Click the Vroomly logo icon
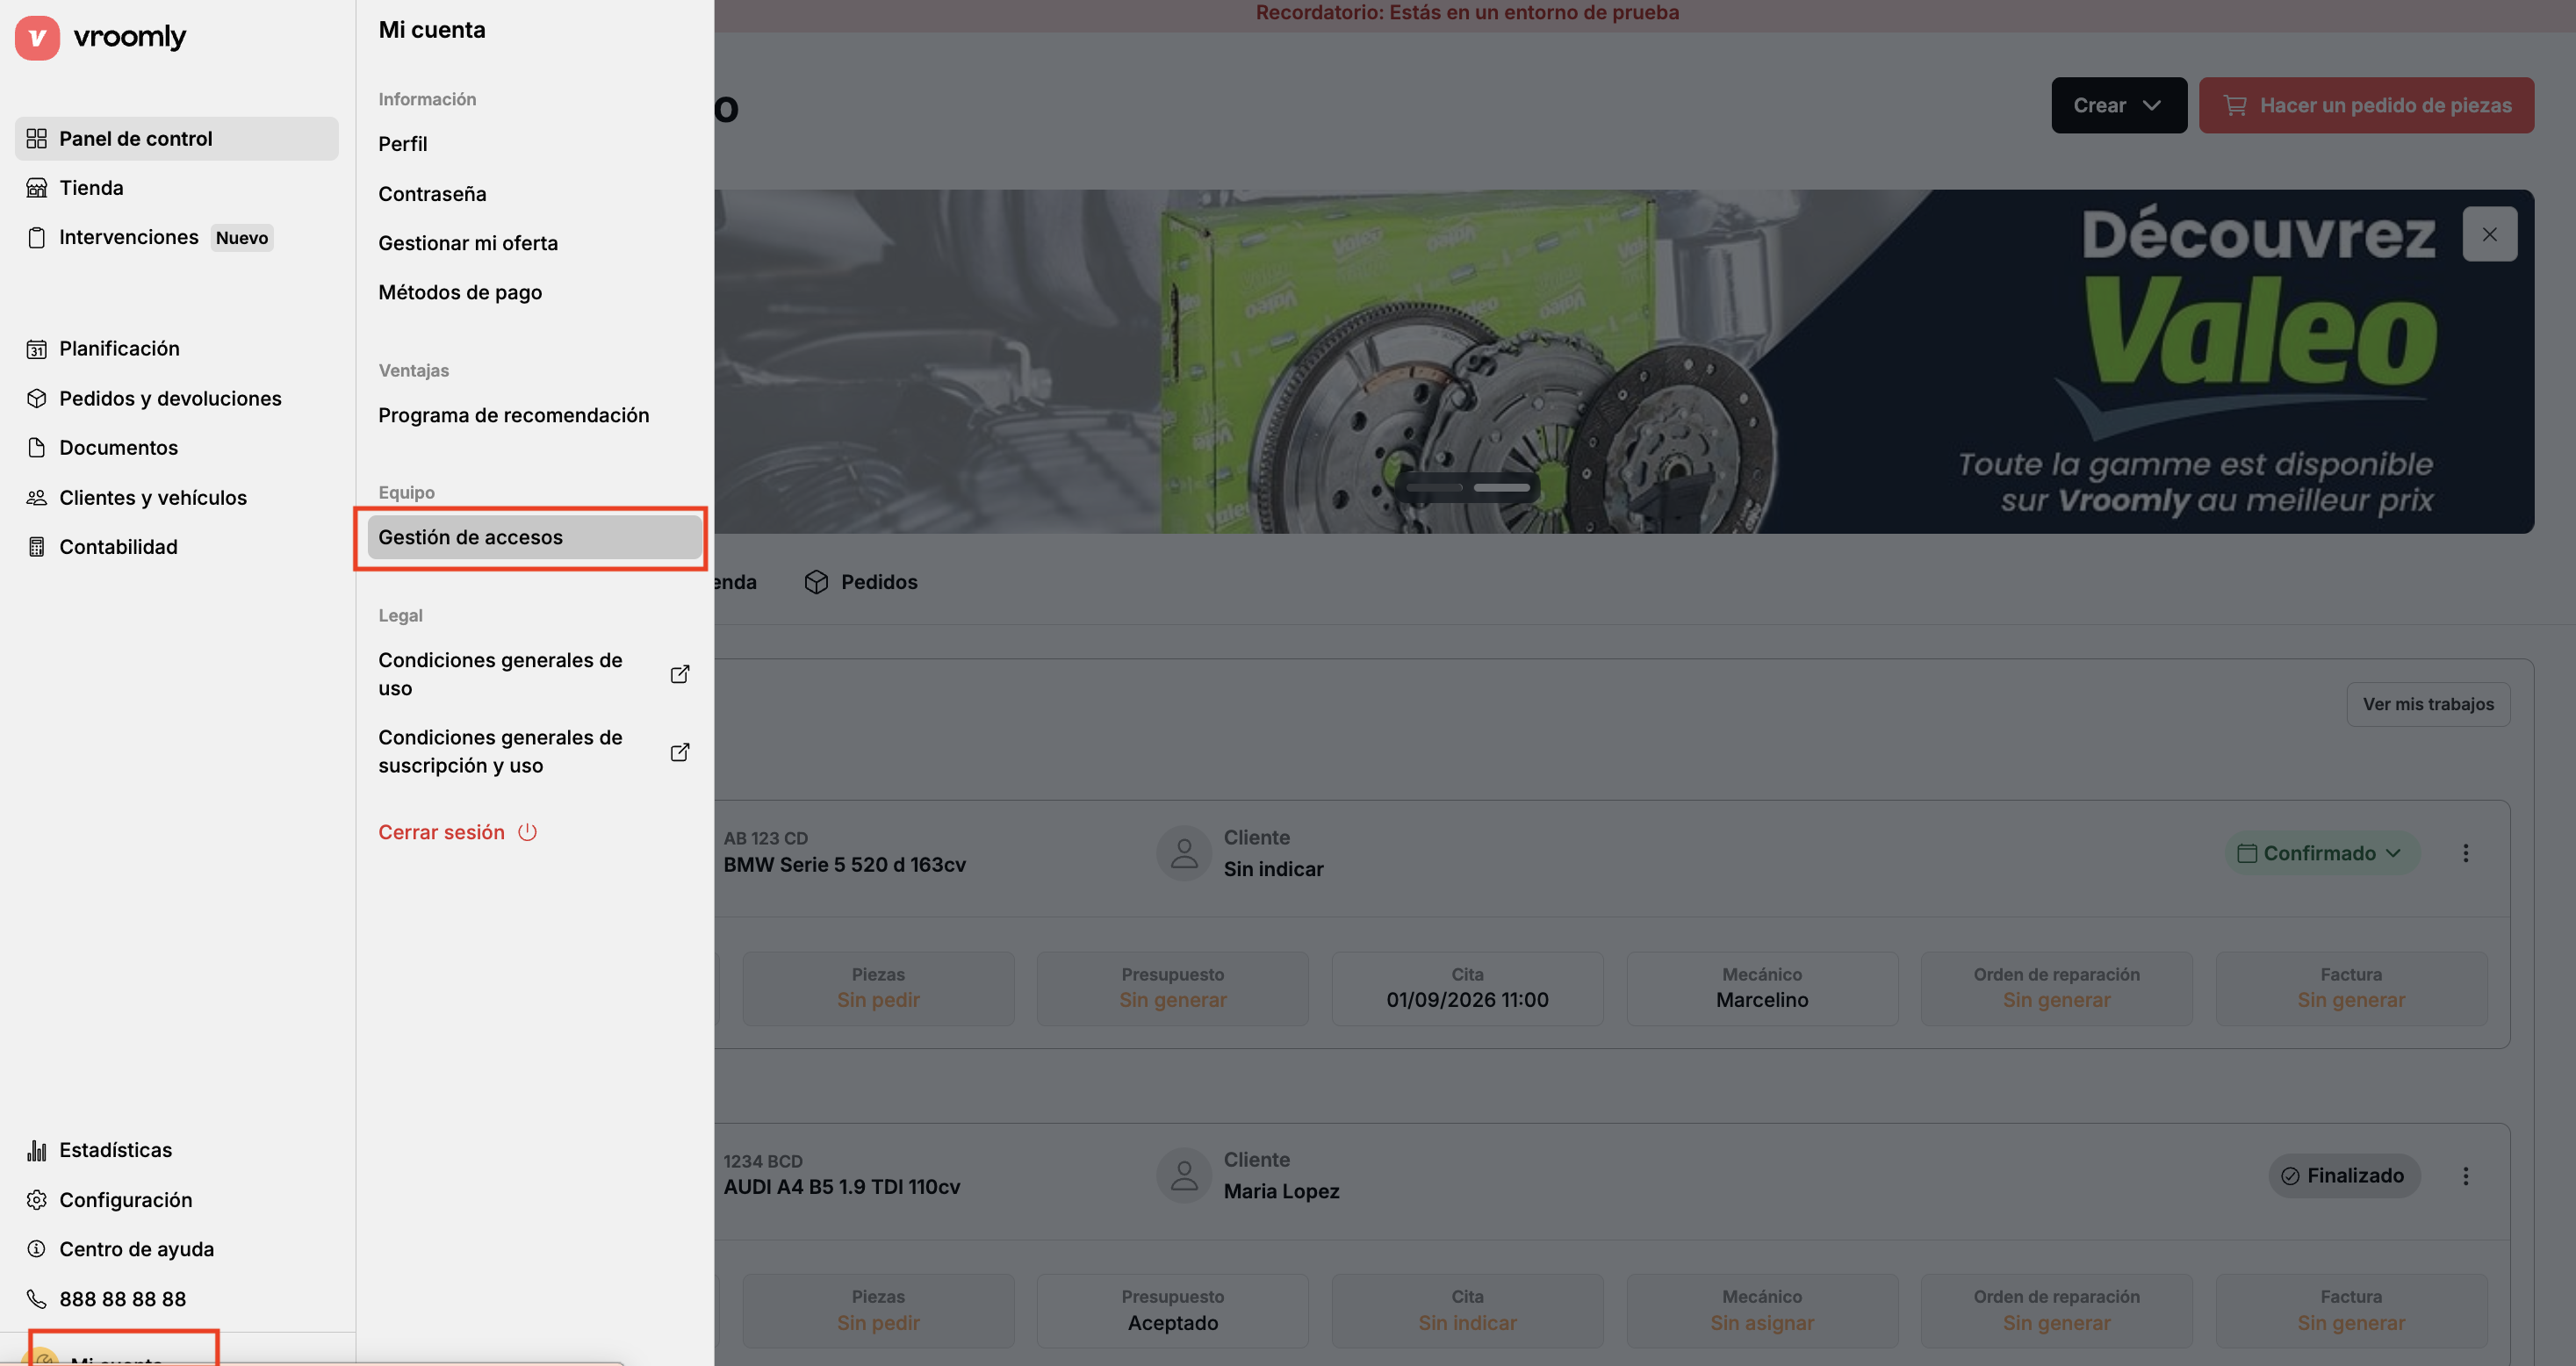 coord(37,38)
